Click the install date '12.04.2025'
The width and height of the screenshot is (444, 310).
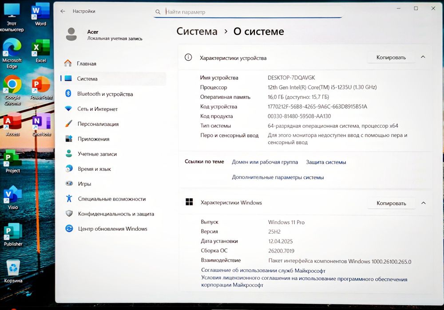click(280, 241)
